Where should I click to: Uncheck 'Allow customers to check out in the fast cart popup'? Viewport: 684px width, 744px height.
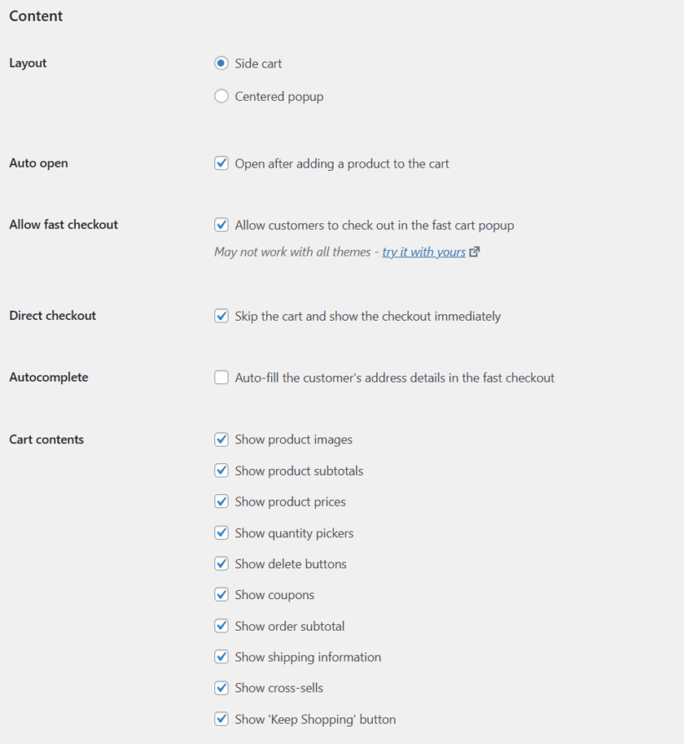point(221,224)
